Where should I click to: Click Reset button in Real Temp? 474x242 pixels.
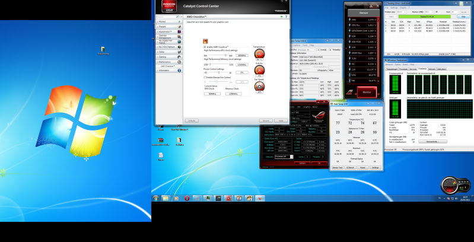pos(362,167)
